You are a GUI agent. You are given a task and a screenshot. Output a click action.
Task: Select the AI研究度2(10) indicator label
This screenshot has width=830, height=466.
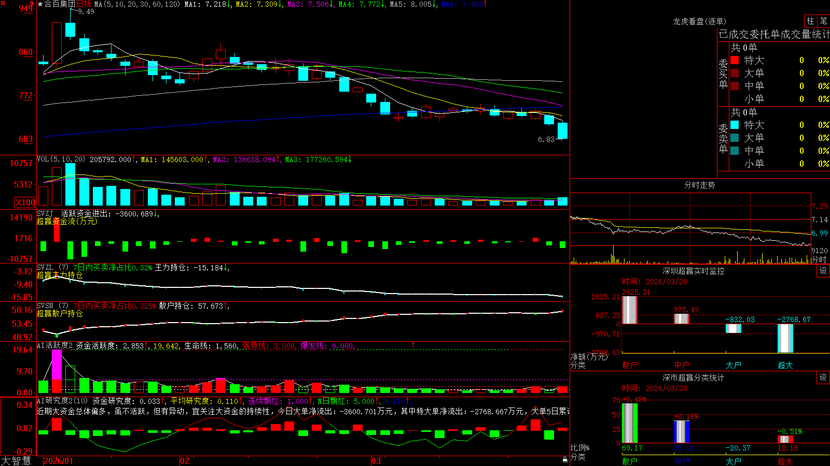pos(63,401)
